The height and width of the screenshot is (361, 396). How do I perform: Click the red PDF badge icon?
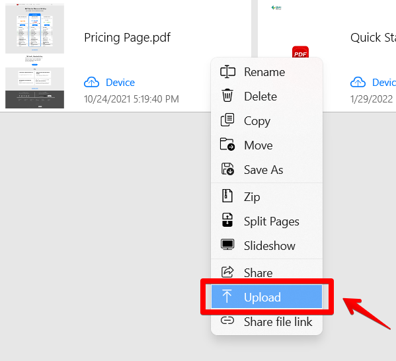[x=300, y=52]
